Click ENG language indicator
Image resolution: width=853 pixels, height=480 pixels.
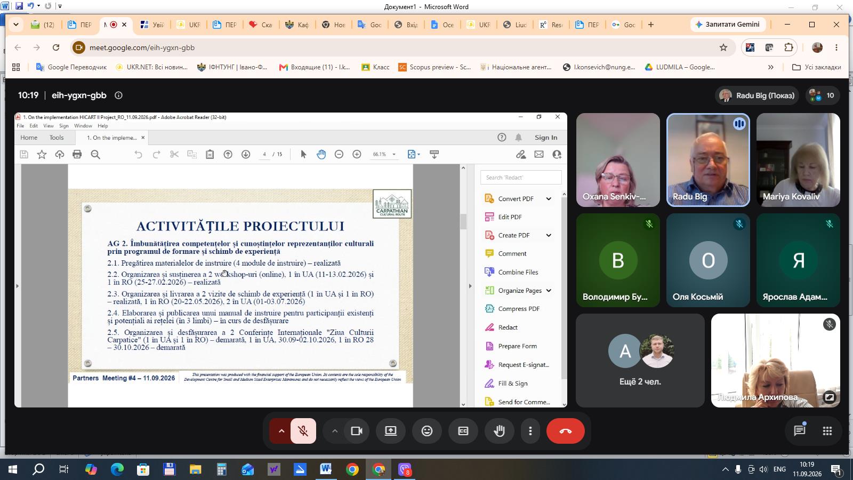click(779, 470)
